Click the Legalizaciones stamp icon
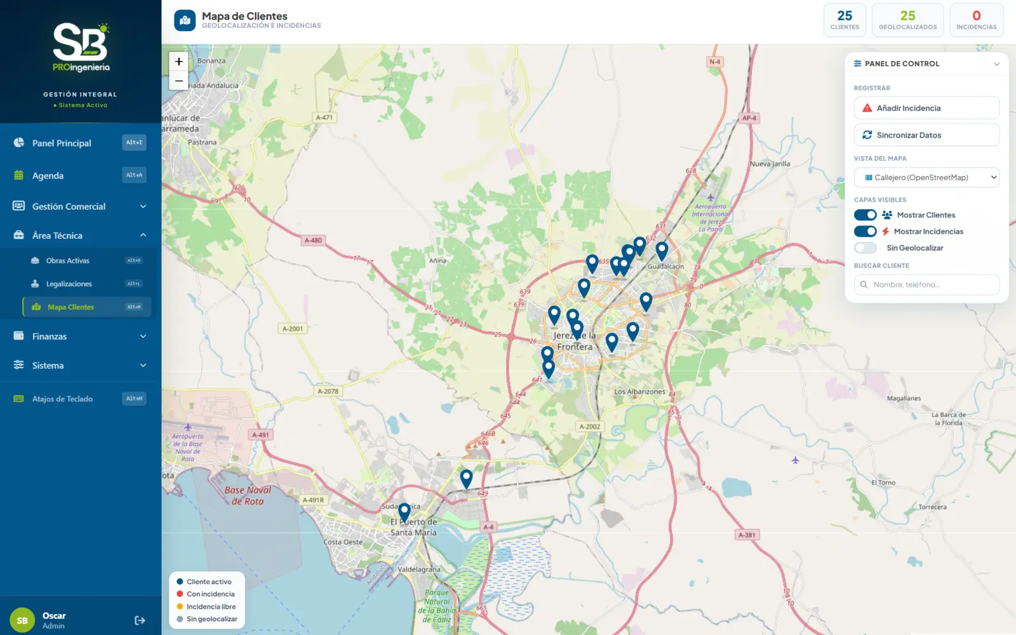The width and height of the screenshot is (1016, 635). coord(35,284)
